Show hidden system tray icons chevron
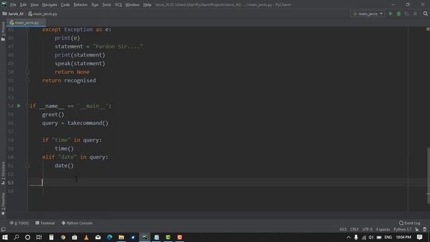This screenshot has height=242, width=430. (x=349, y=237)
